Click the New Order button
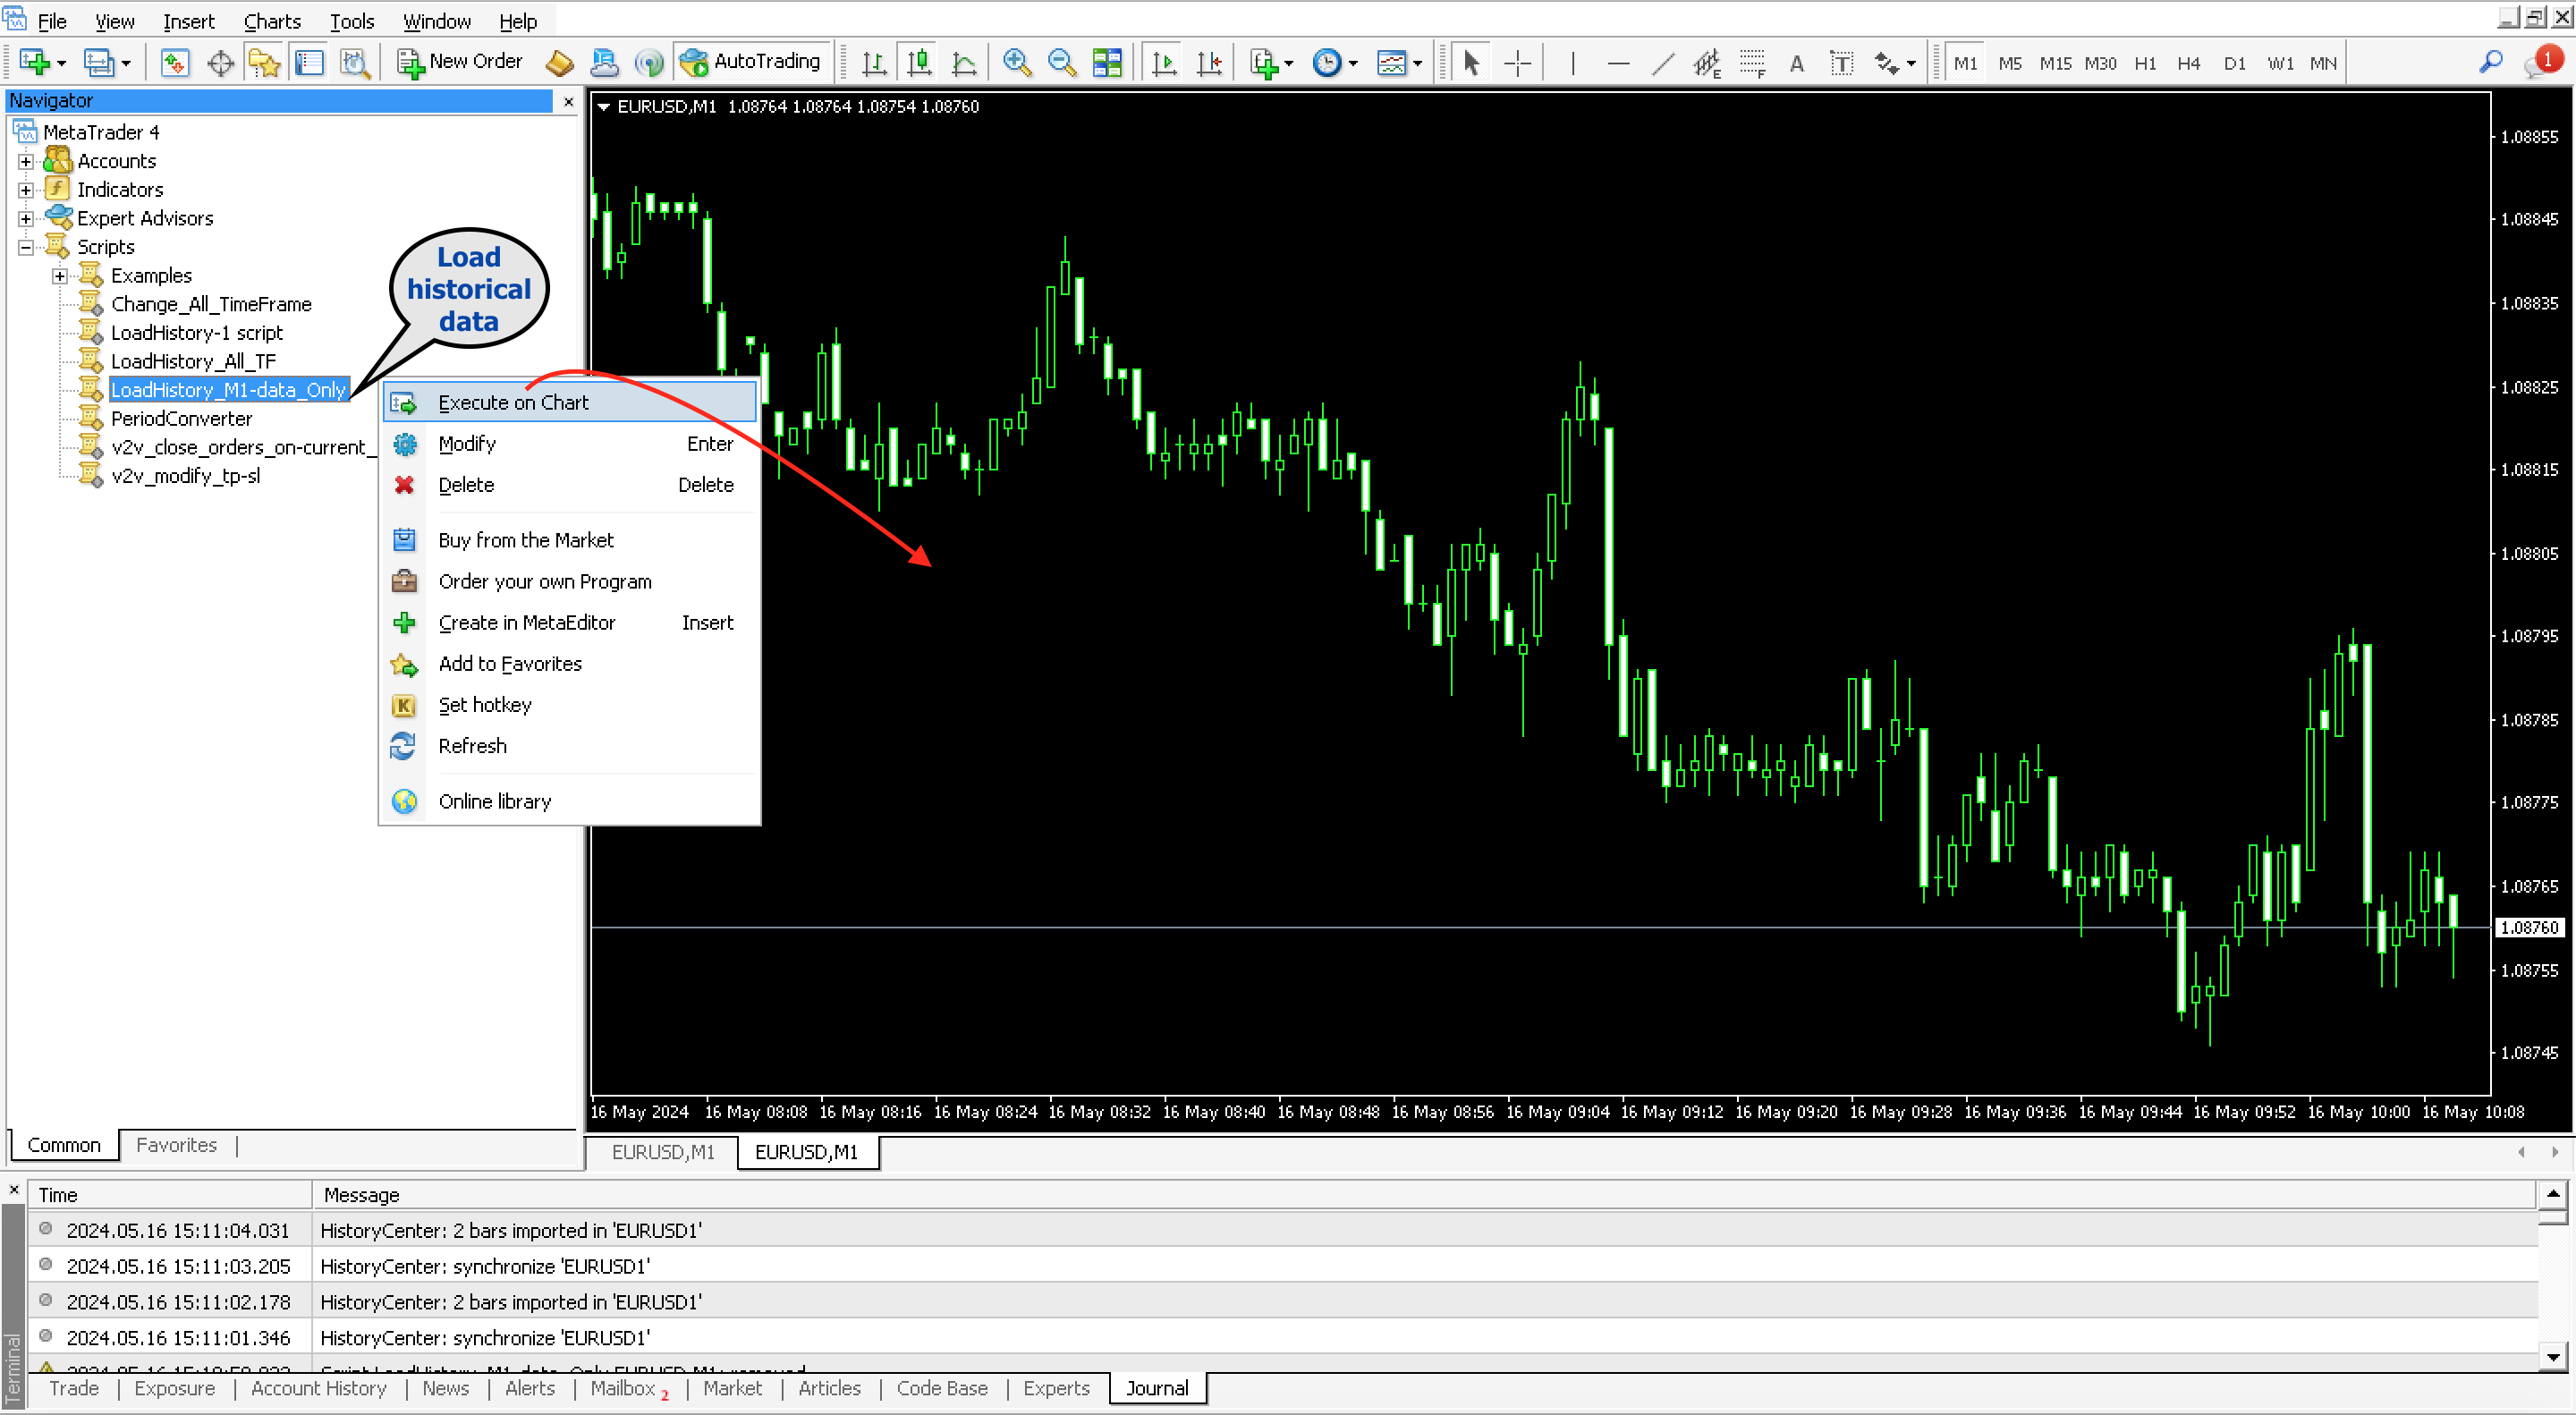Image resolution: width=2576 pixels, height=1415 pixels. coord(460,62)
